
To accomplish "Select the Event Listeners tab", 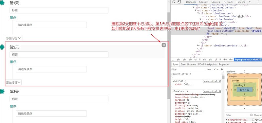I will pos(188,64).
